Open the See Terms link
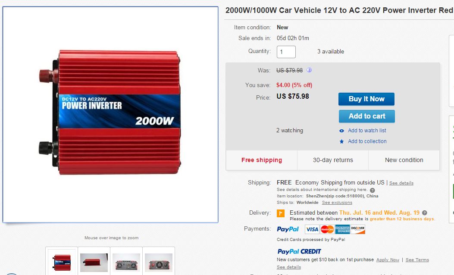Screen dimensions: 454x275 coord(417,260)
